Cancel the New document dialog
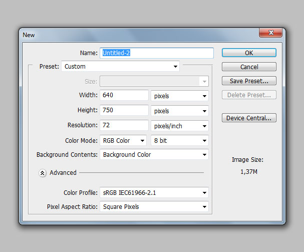 click(249, 67)
